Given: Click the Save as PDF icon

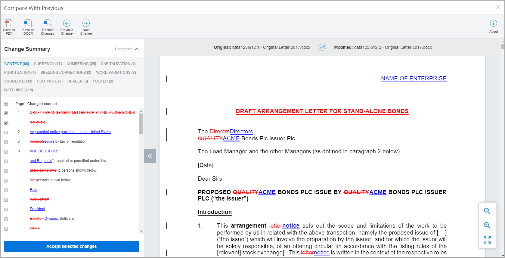Looking at the screenshot, I should pyautogui.click(x=9, y=23).
